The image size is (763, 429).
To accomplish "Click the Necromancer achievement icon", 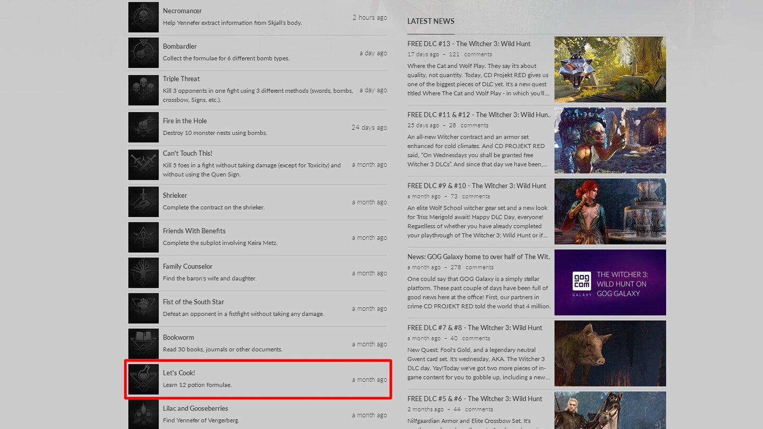I will [144, 17].
